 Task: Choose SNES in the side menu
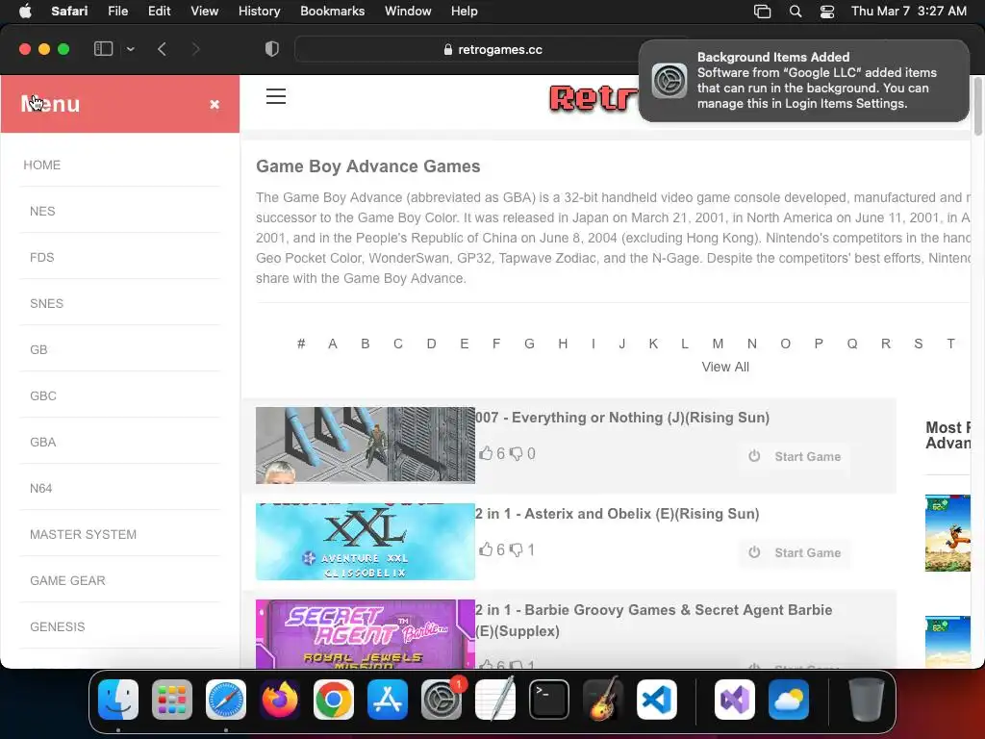46,303
